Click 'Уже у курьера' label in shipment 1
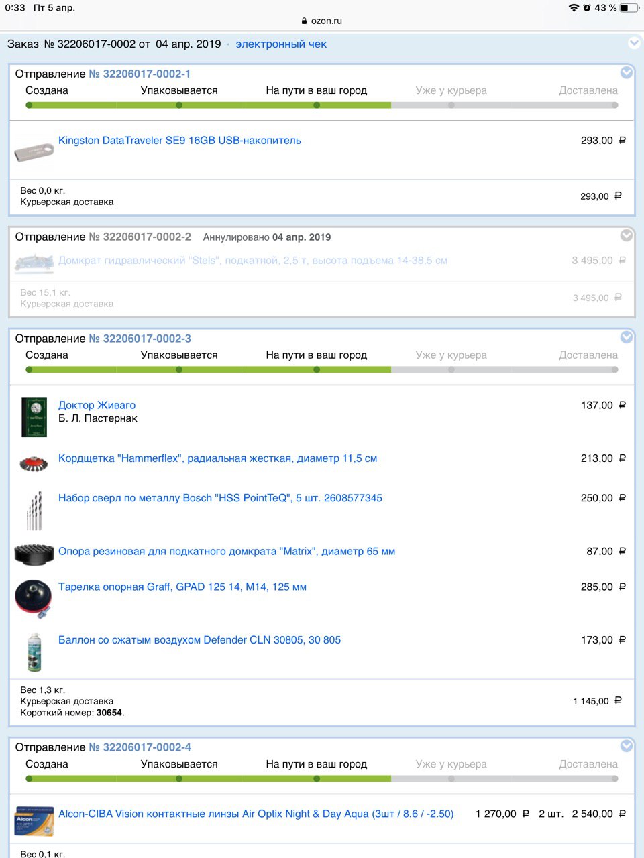Screen dimensions: 644x858 pyautogui.click(x=451, y=90)
